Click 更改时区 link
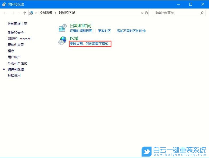Screen dimensions: 209x158 point(104,31)
